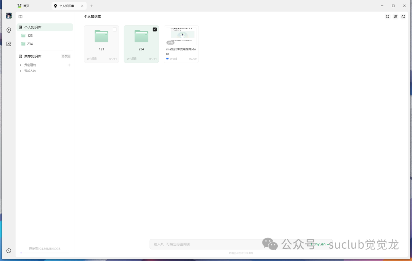Minimize the application window
Screen dimensions: 412x261
[x=382, y=6]
